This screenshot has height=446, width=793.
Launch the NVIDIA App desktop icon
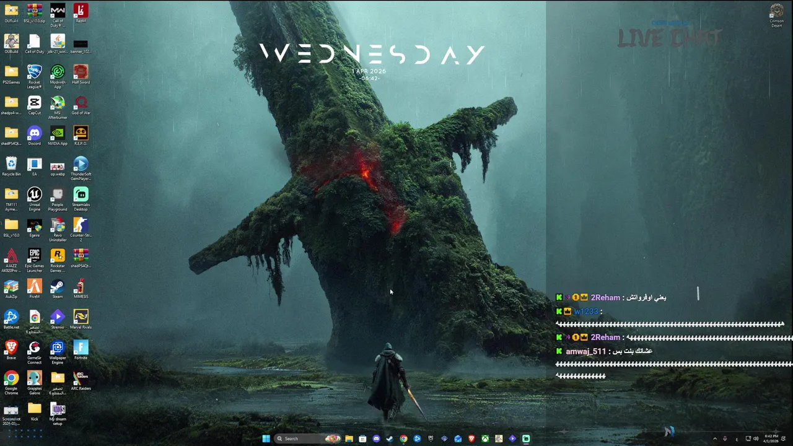[58, 136]
